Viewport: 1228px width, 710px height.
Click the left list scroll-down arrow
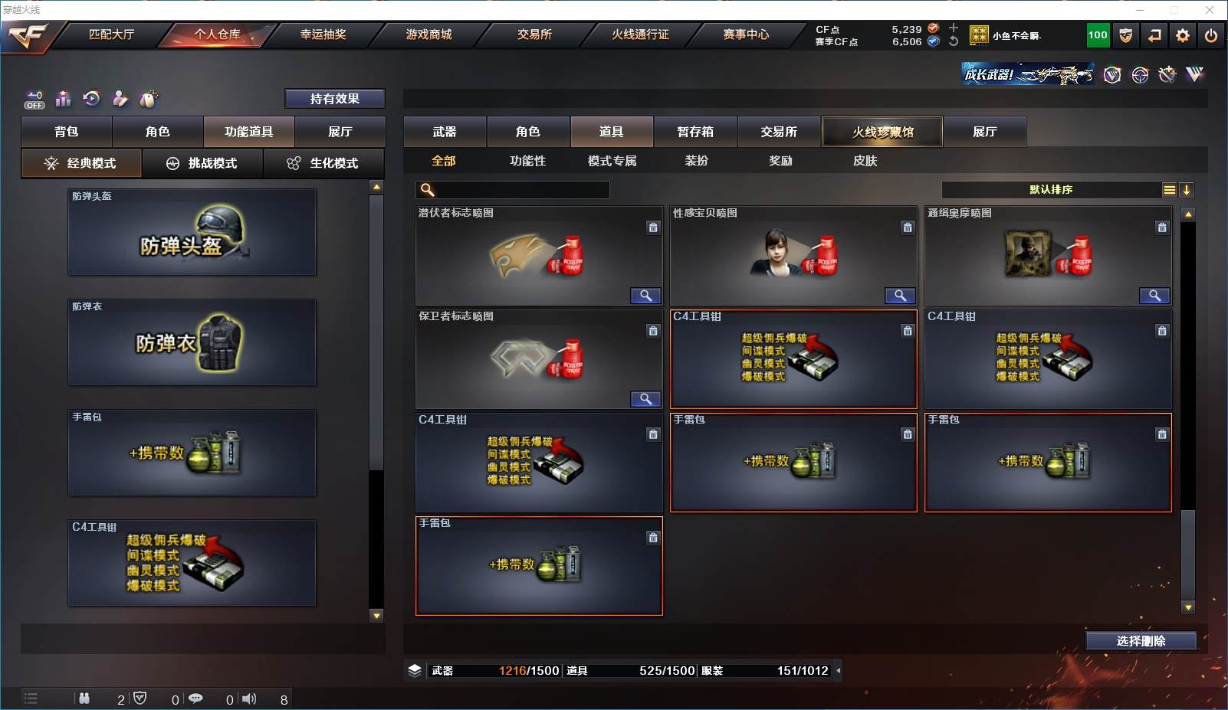pos(376,615)
